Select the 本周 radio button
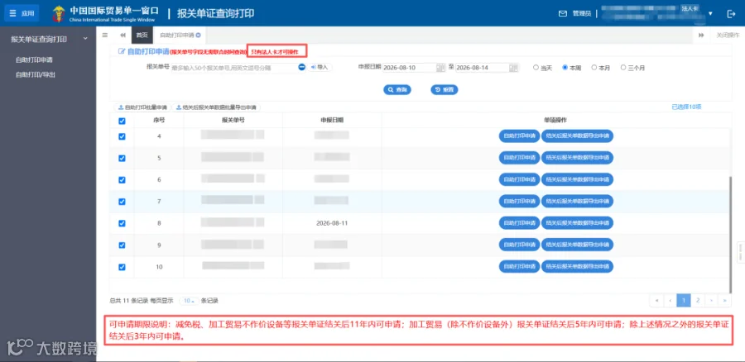Viewport: 745px width, 362px height. tap(565, 68)
